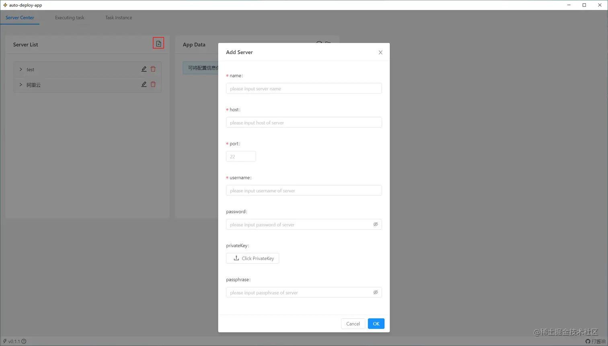Click the edit pencil icon for 阿里云 server
The height and width of the screenshot is (346, 608).
click(x=144, y=84)
